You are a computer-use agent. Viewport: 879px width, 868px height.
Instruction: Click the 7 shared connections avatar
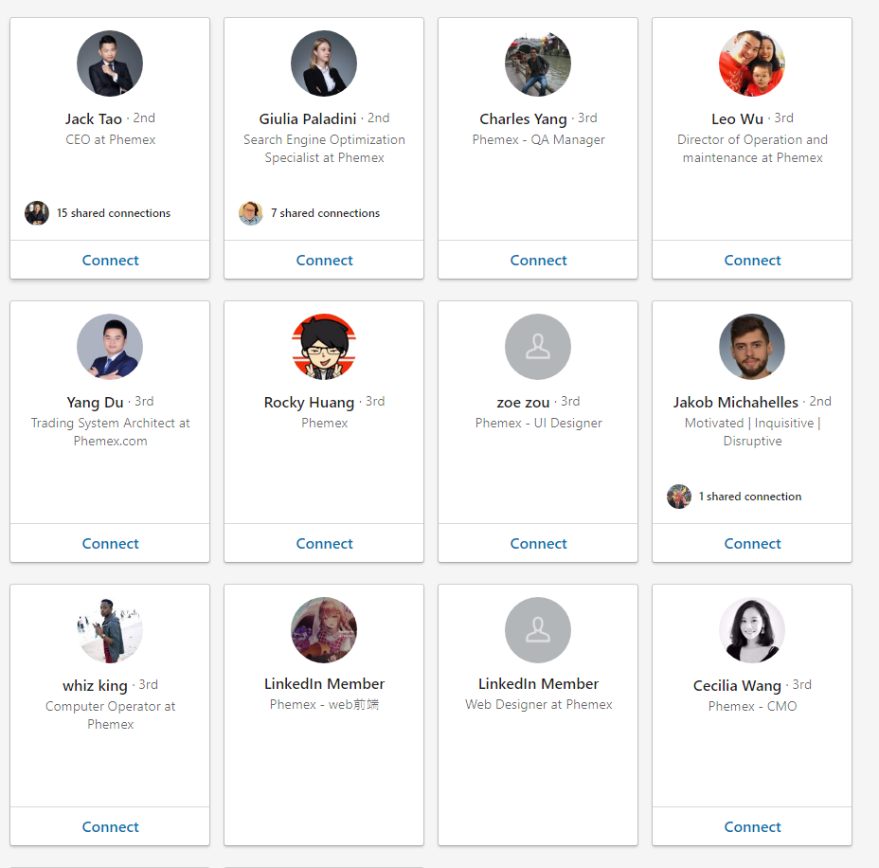251,213
